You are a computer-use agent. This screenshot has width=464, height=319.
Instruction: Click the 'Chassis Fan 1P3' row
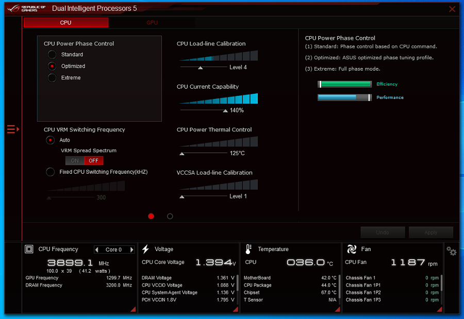pyautogui.click(x=392, y=300)
